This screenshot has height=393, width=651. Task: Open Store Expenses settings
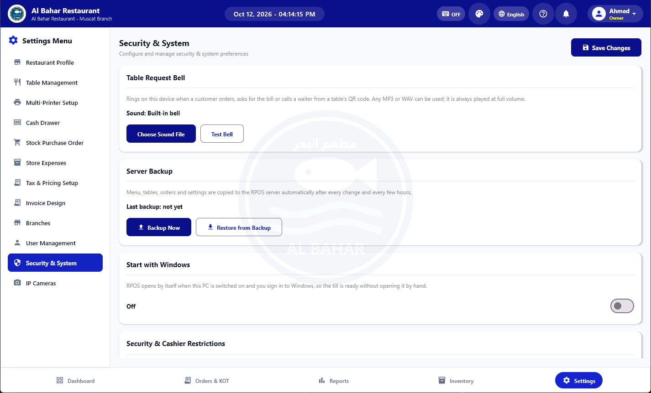[x=55, y=163]
